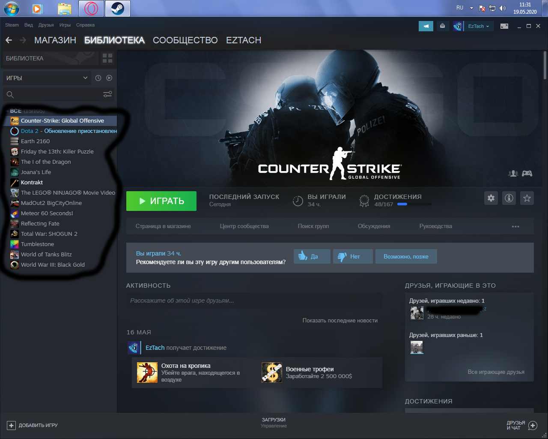Click the activity post input field
The width and height of the screenshot is (548, 439).
coord(254,301)
